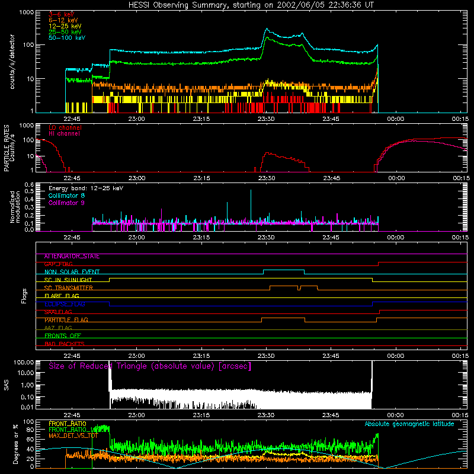Click the 50-100 keV peak near 23:30
Screen dimensions: 474x474
pyautogui.click(x=267, y=29)
